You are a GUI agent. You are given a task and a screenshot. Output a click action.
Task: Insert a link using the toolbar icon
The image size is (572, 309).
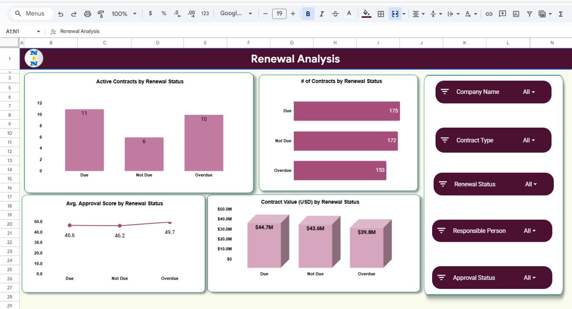[x=489, y=14]
